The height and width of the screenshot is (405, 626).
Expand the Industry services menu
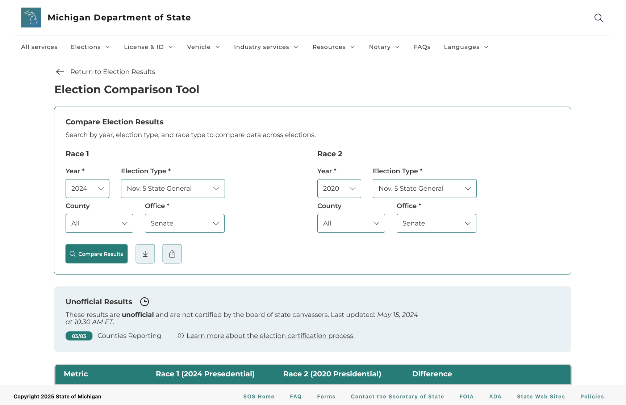(x=266, y=47)
